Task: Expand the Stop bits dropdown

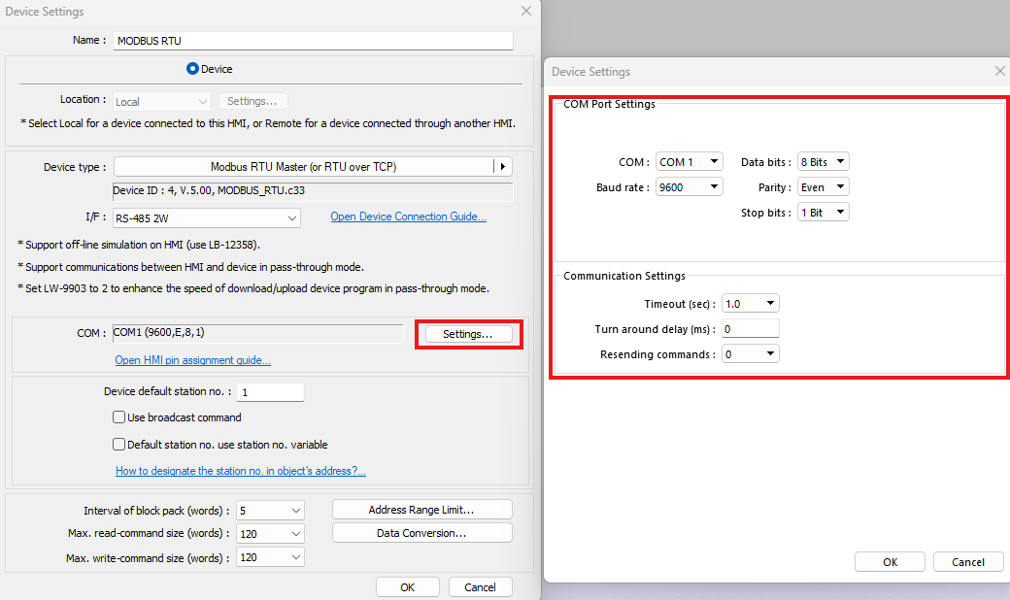Action: (x=823, y=213)
